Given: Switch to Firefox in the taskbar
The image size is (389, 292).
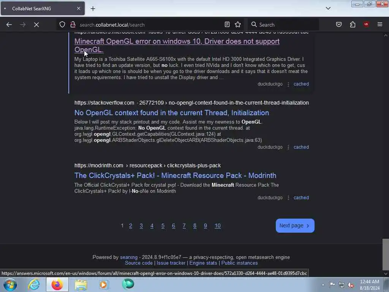Looking at the screenshot, I should 57,284.
